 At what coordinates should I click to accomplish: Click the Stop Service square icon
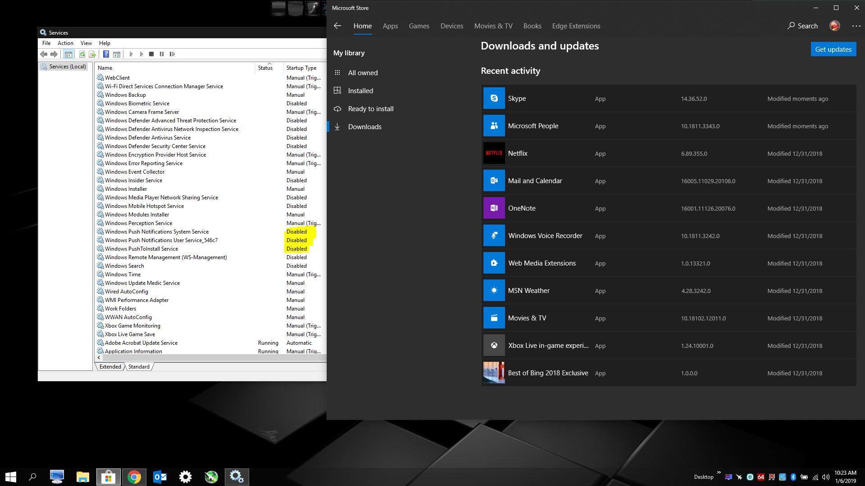point(151,54)
